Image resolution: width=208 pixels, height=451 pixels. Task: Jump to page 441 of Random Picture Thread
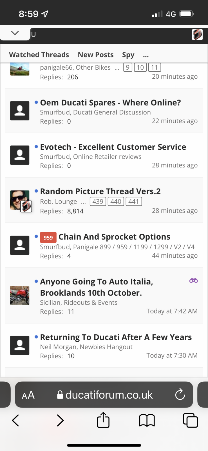tap(134, 202)
